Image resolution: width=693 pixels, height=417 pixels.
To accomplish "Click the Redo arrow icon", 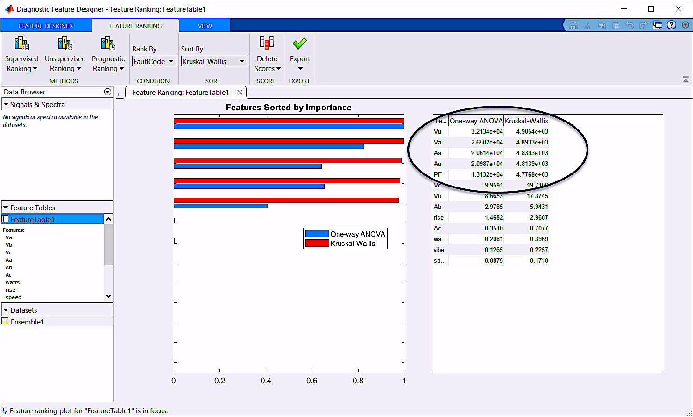I will (x=643, y=25).
